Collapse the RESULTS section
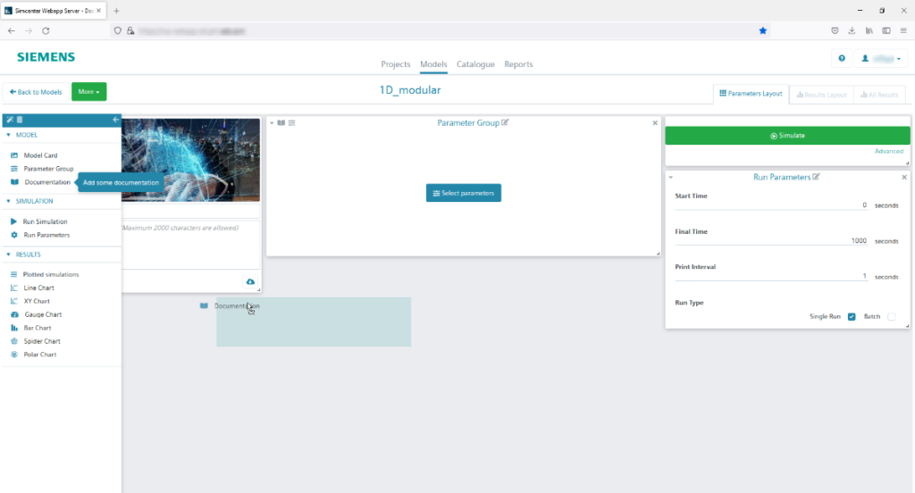This screenshot has height=493, width=915. [8, 255]
